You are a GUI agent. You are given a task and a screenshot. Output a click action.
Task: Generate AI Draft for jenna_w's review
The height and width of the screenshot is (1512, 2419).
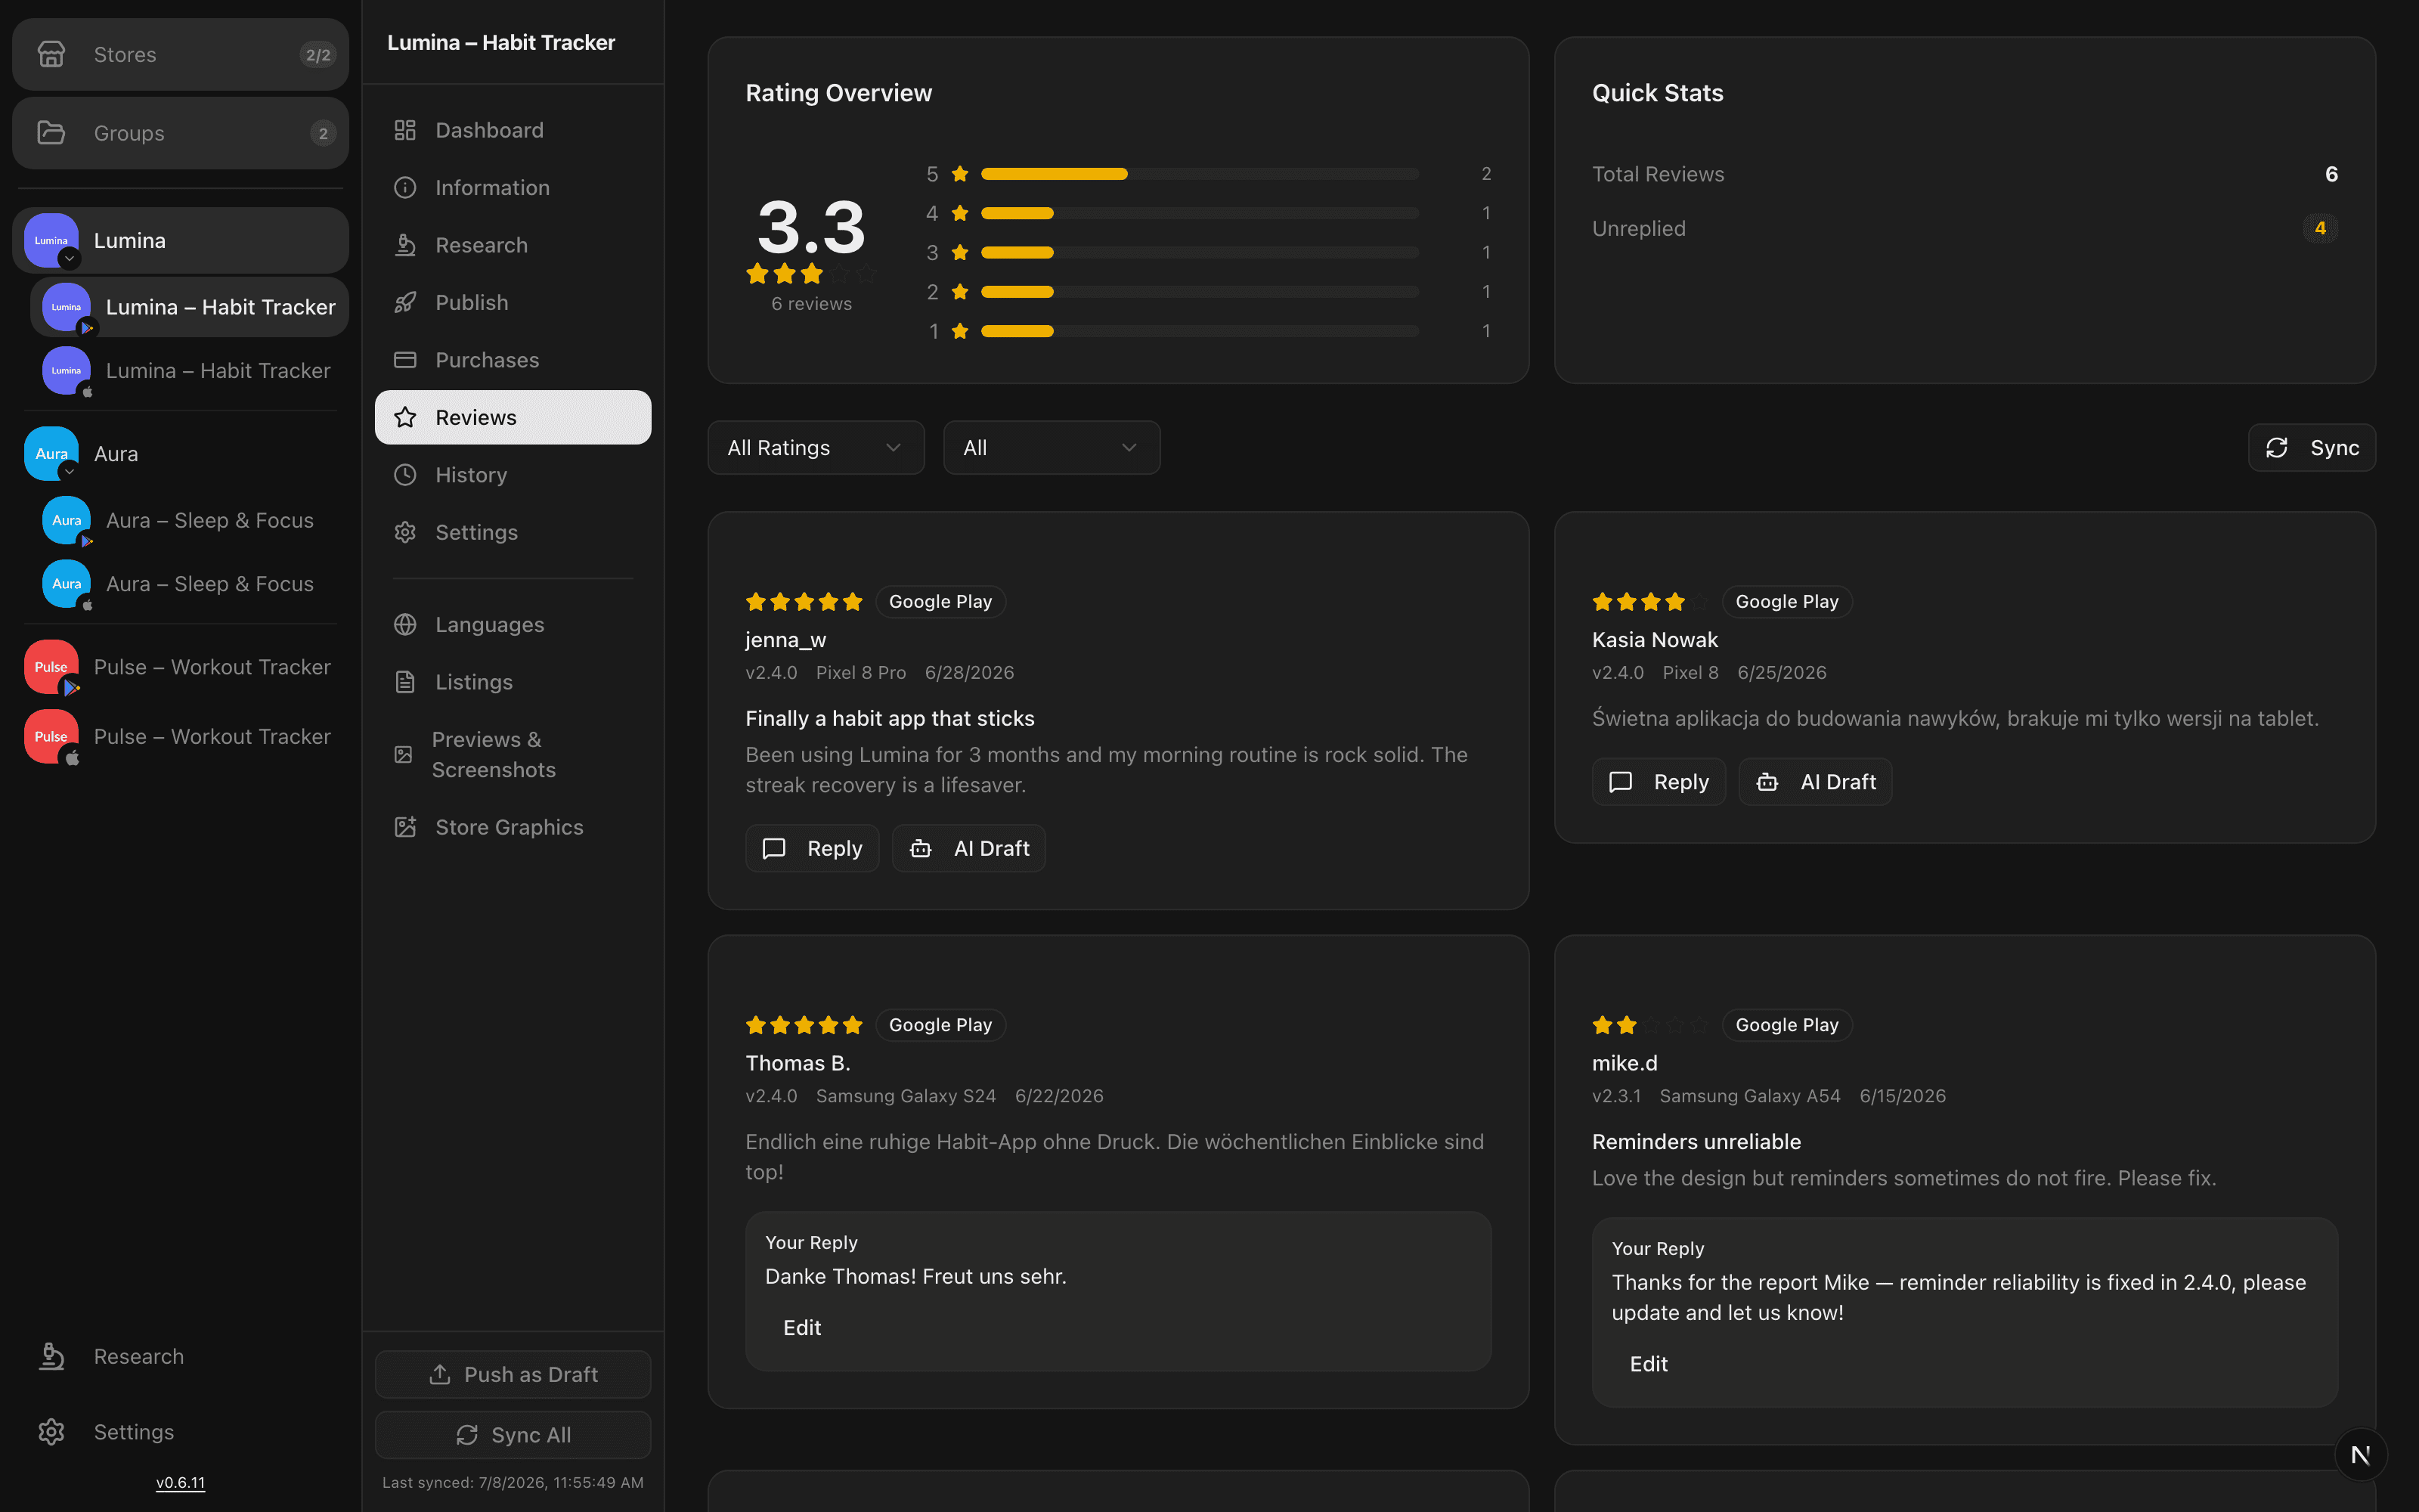[968, 848]
